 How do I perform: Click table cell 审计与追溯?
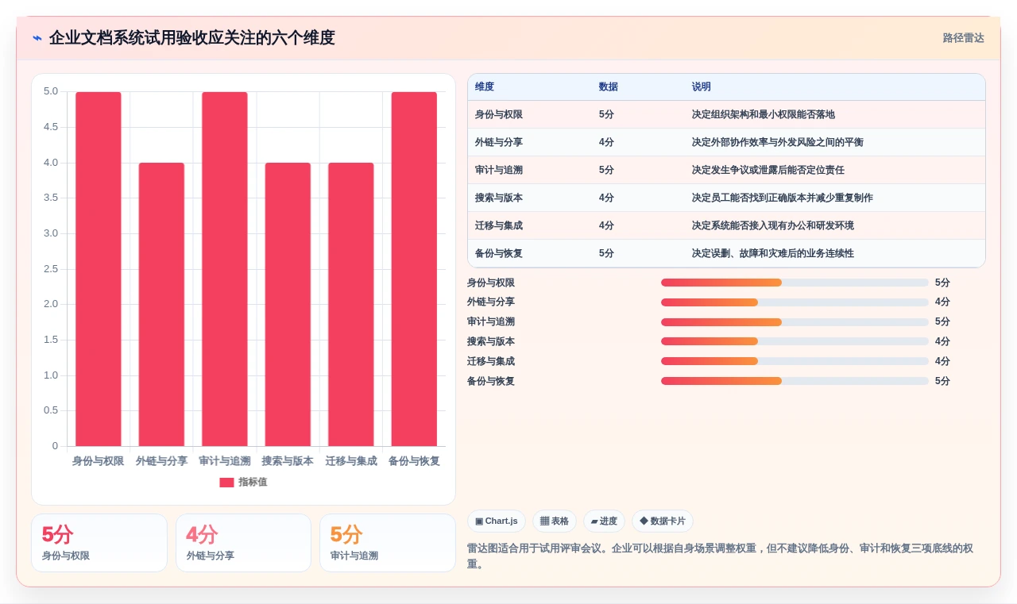coord(499,170)
